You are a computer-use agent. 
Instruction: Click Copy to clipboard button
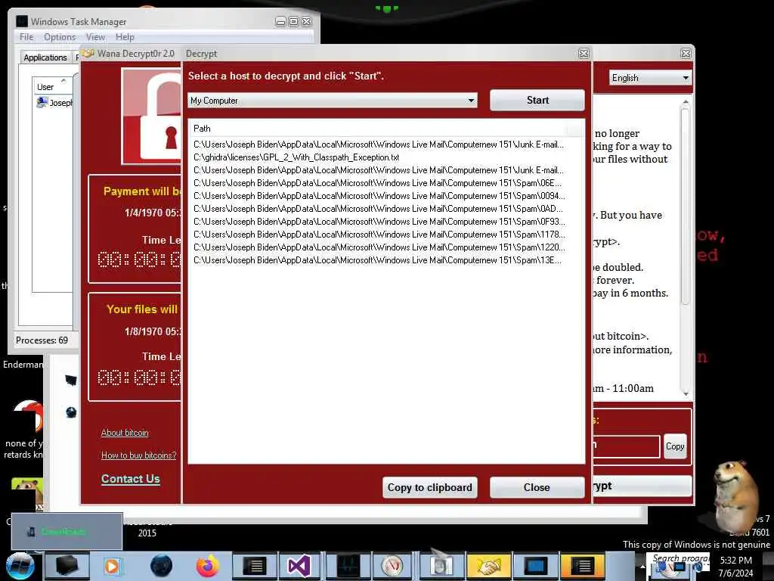pyautogui.click(x=429, y=488)
